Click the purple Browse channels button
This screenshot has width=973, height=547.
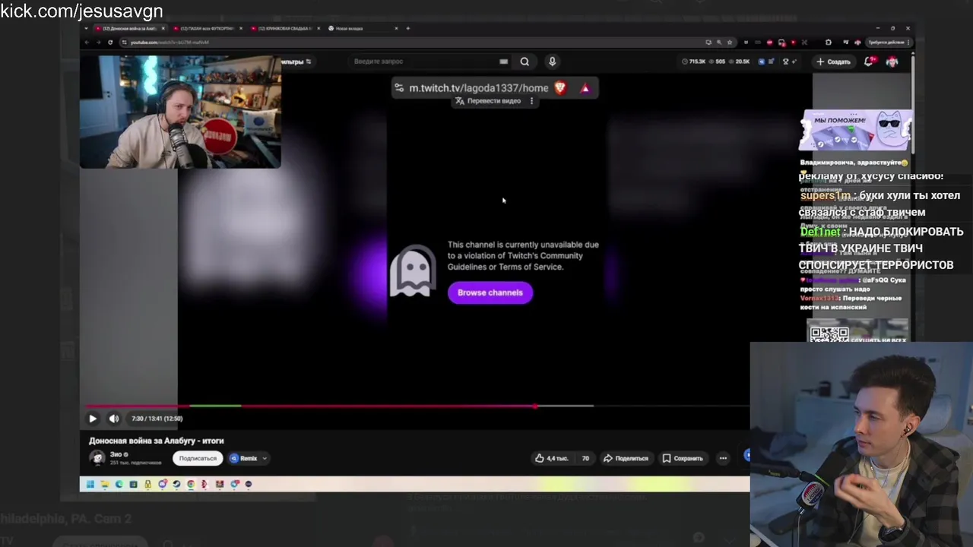click(x=490, y=292)
